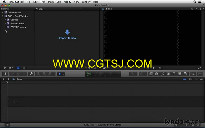The height and width of the screenshot is (128, 205).
Task: Open the Transitions browser icon
Action: tap(168, 74)
